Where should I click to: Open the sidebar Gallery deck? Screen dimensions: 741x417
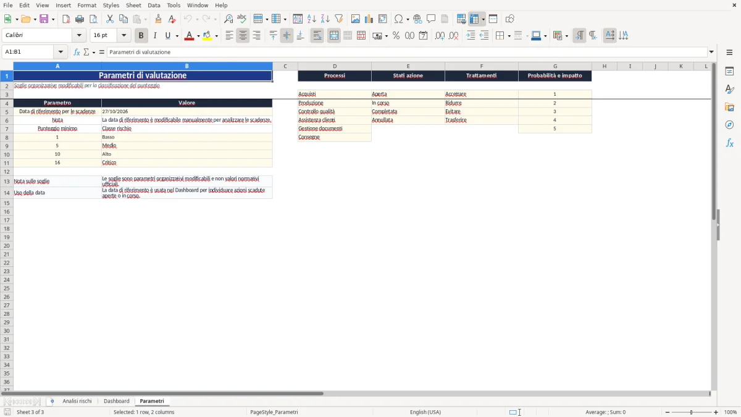click(x=729, y=107)
